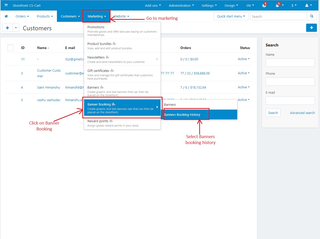Expand the EN language dropdown
This screenshot has width=320, height=239.
coord(250,5)
